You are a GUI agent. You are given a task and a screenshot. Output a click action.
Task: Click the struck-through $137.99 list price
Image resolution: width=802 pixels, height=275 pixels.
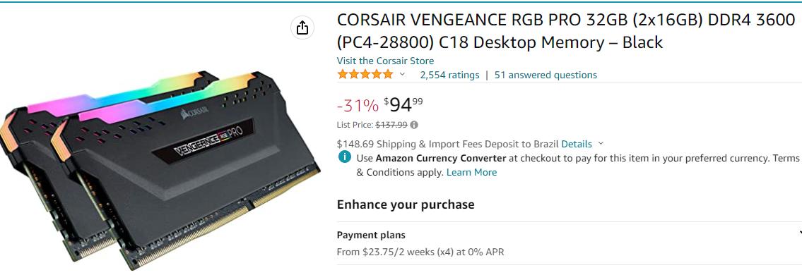pos(391,125)
